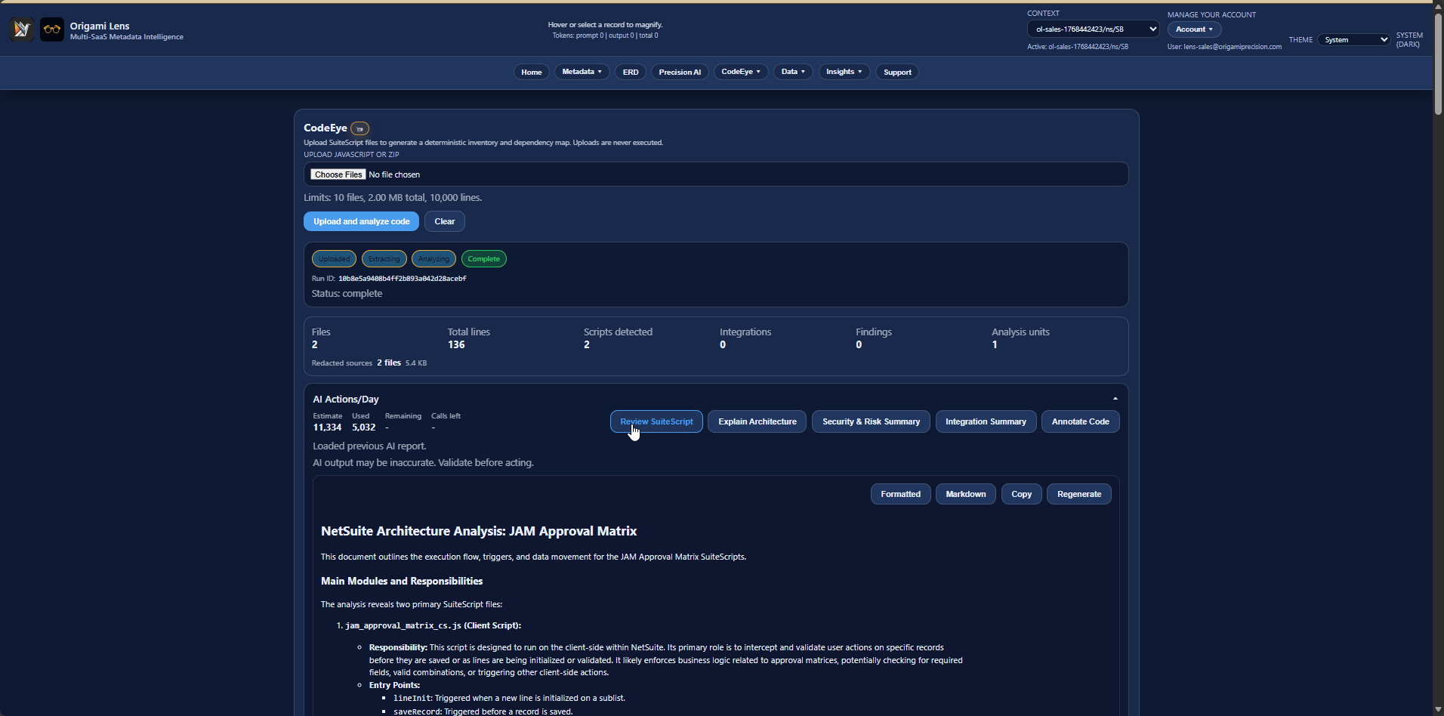The height and width of the screenshot is (716, 1444).
Task: Click the user email lens-sales@origamiprecision.com
Action: (x=1233, y=47)
